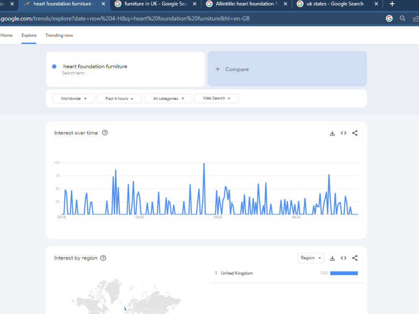Close the furniture in UK tab

pyautogui.click(x=194, y=4)
